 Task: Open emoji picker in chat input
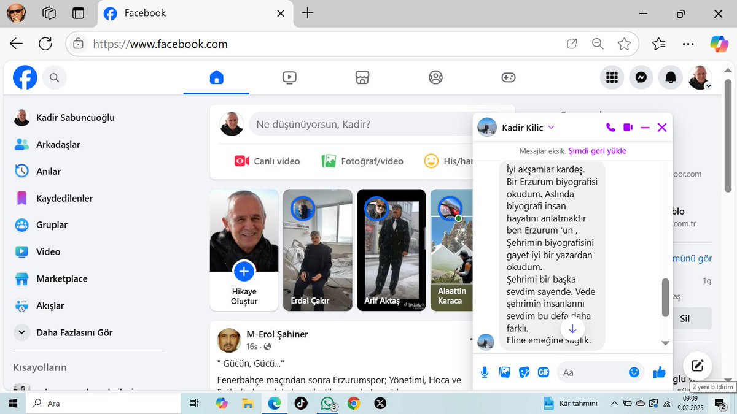pos(634,372)
